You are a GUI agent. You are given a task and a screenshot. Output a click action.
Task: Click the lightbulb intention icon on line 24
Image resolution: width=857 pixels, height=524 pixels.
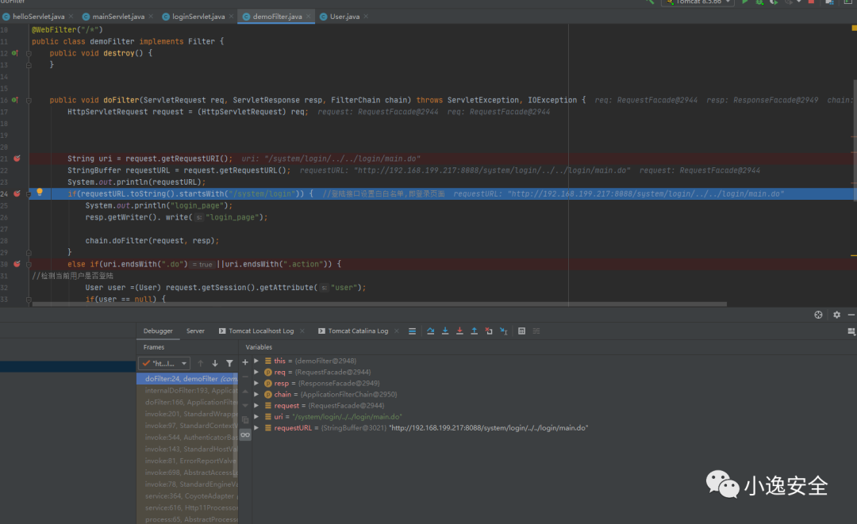pyautogui.click(x=40, y=192)
